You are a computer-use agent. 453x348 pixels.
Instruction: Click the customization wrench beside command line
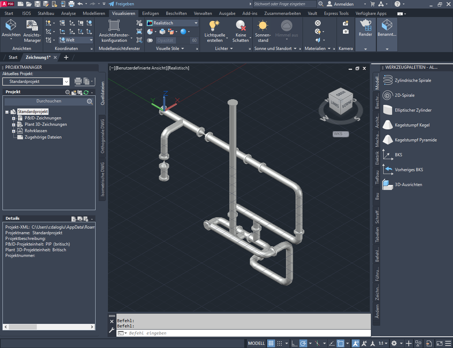[x=112, y=330]
